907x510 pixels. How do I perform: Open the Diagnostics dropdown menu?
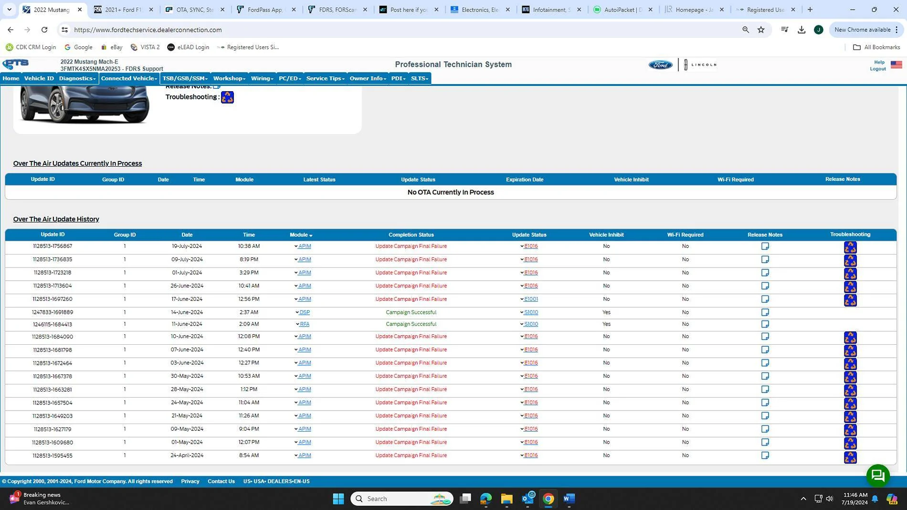point(77,78)
